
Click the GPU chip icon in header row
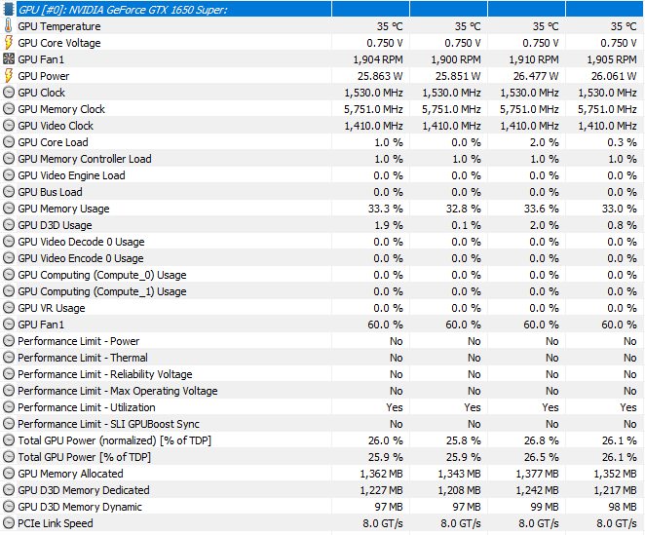point(8,9)
